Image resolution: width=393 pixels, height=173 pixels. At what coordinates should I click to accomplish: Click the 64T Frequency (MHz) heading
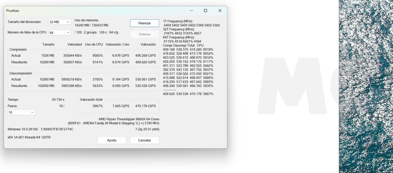[179, 37]
